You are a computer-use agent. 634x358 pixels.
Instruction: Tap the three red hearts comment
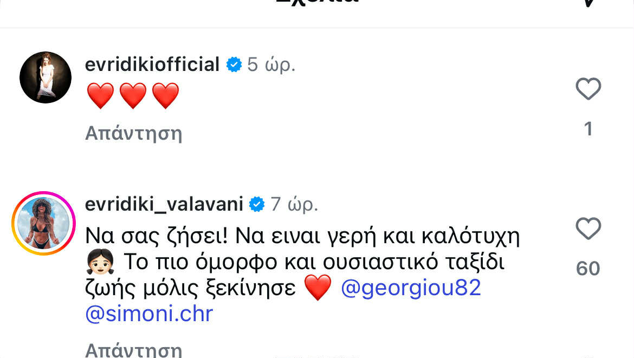[x=133, y=96]
